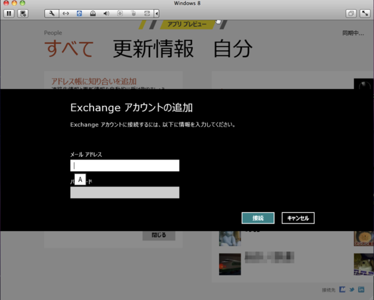Open the hamster photo contact thumbnail

tap(363, 264)
